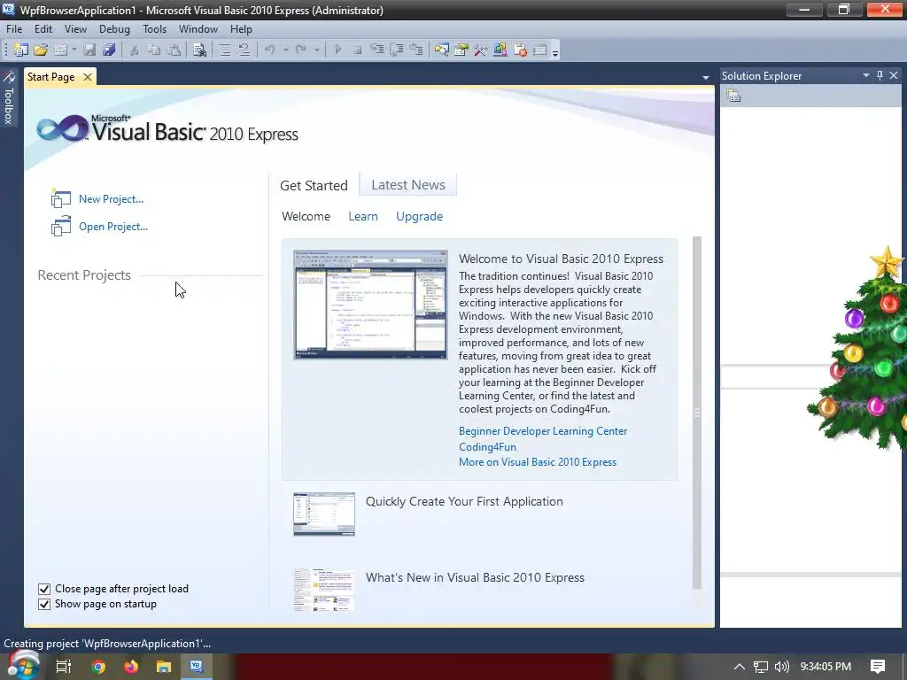Open the View menu
Screen dimensions: 907x680
tap(75, 29)
